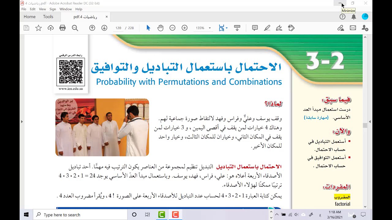Click the page number field showing 120
Image resolution: width=392 pixels, height=220 pixels.
118,28
